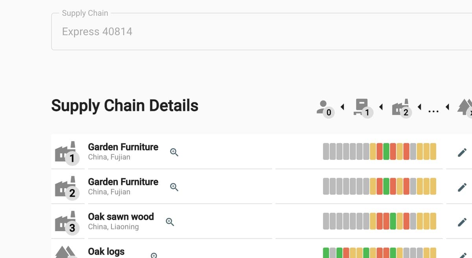The image size is (472, 258).
Task: Click the factory icon numbered 1 row
Action: point(65,152)
